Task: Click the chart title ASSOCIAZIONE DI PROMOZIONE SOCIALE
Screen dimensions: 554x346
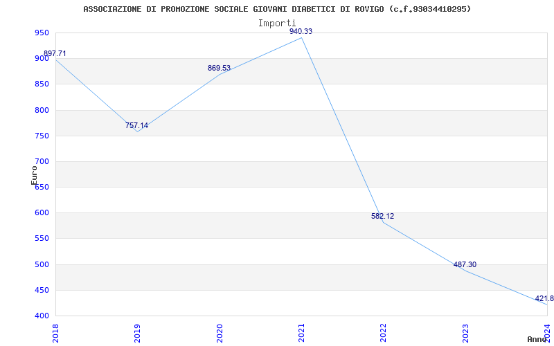Action: pyautogui.click(x=277, y=9)
